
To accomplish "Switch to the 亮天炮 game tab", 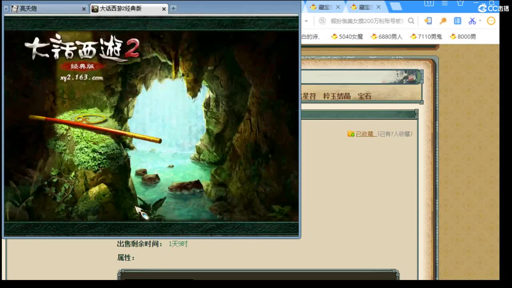I will point(49,8).
